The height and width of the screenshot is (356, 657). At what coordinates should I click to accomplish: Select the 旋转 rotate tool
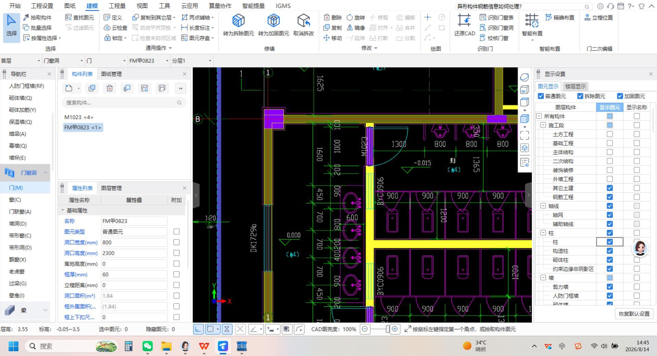tap(356, 17)
